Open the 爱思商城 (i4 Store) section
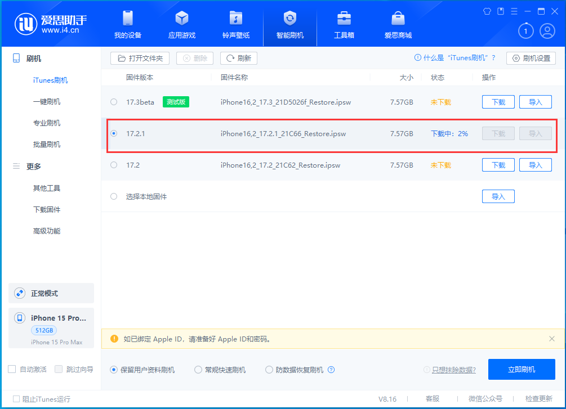 (398, 24)
